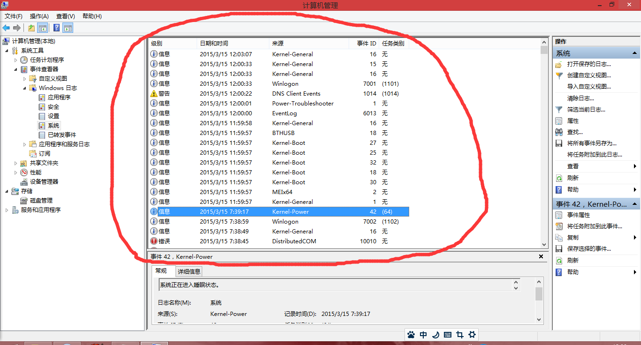Switch to the 详细信息 tab
Viewport: 641px width, 345px height.
pos(189,271)
